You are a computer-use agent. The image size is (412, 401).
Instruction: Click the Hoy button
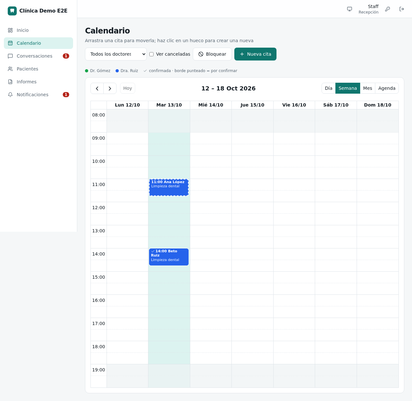[127, 89]
